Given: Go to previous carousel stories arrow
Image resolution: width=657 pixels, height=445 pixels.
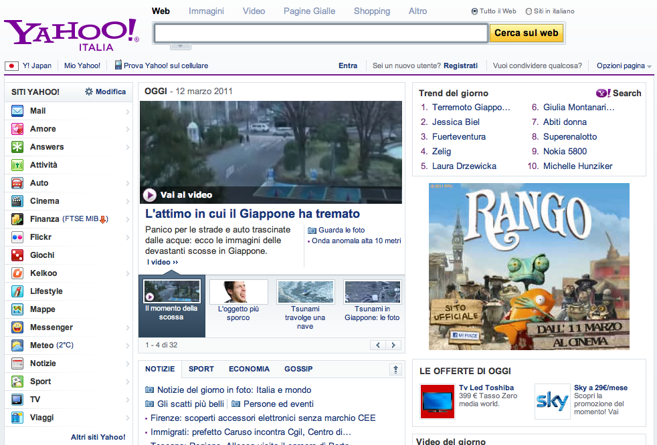Looking at the screenshot, I should 378,345.
